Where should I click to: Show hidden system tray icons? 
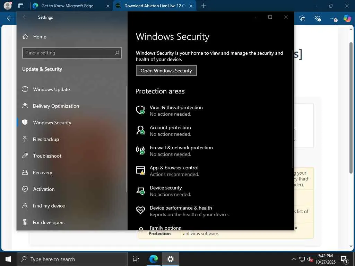pyautogui.click(x=293, y=259)
